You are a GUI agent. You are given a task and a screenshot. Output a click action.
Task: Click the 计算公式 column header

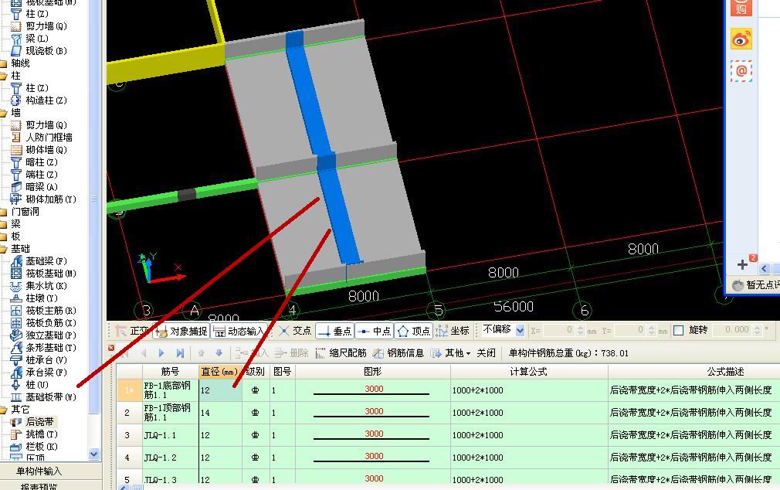pos(529,372)
